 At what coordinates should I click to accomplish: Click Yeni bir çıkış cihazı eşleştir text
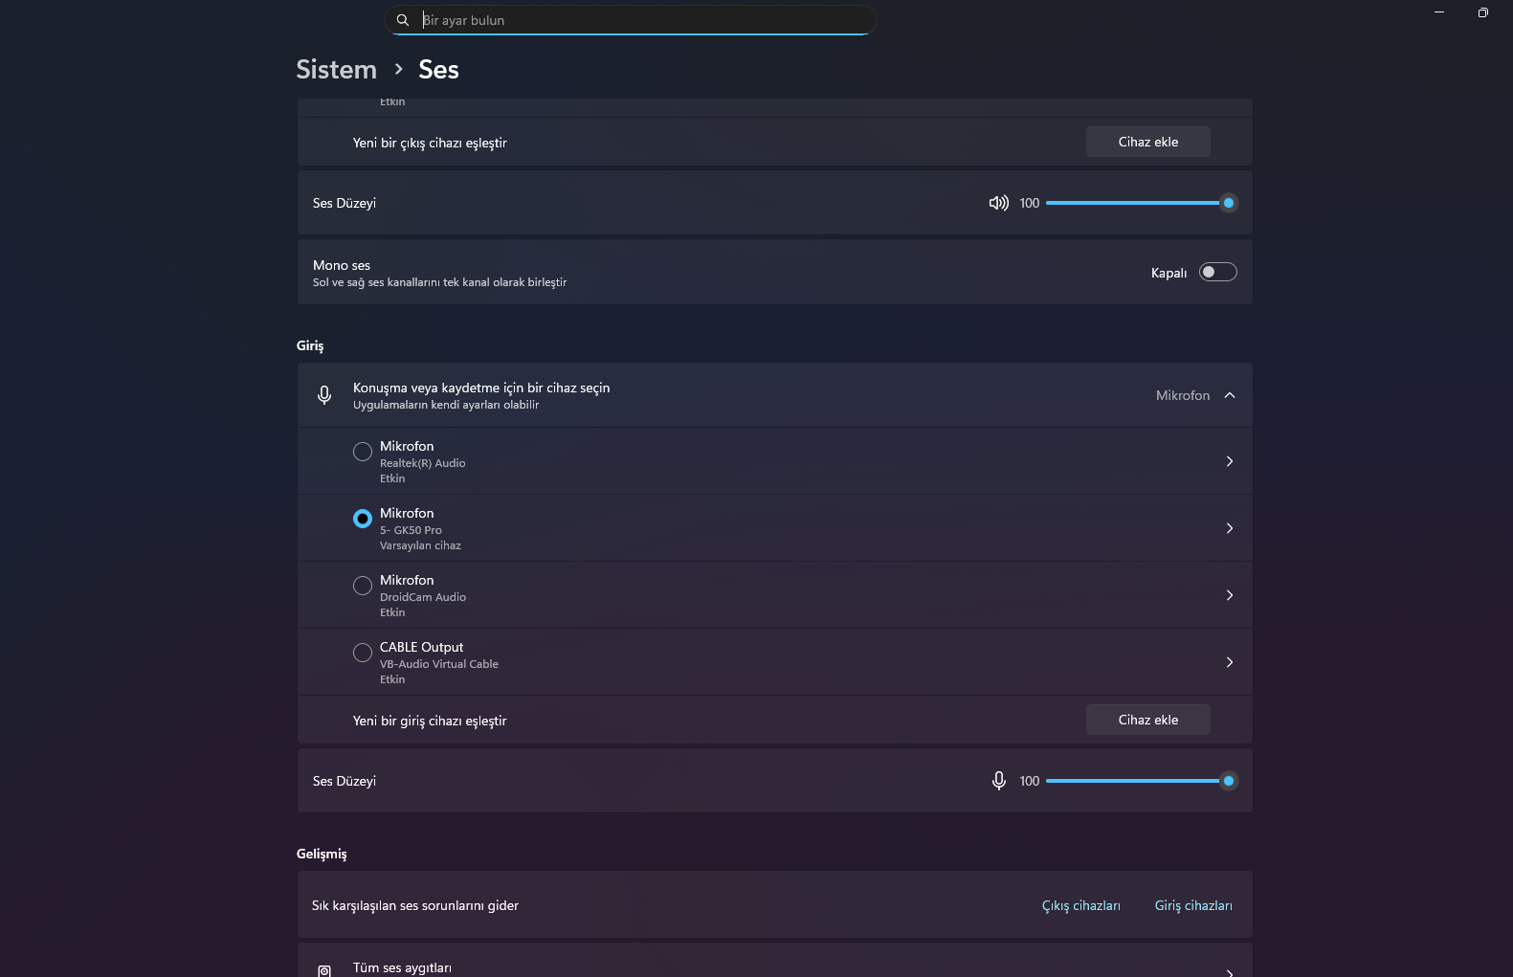point(430,143)
